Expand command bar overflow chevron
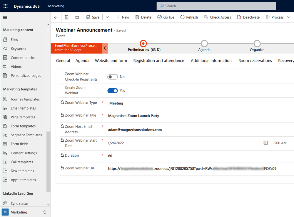The width and height of the screenshot is (294, 217). 289,17
